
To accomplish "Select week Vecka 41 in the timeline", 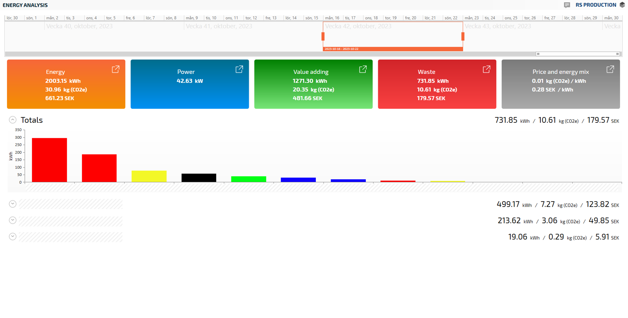I will point(219,26).
